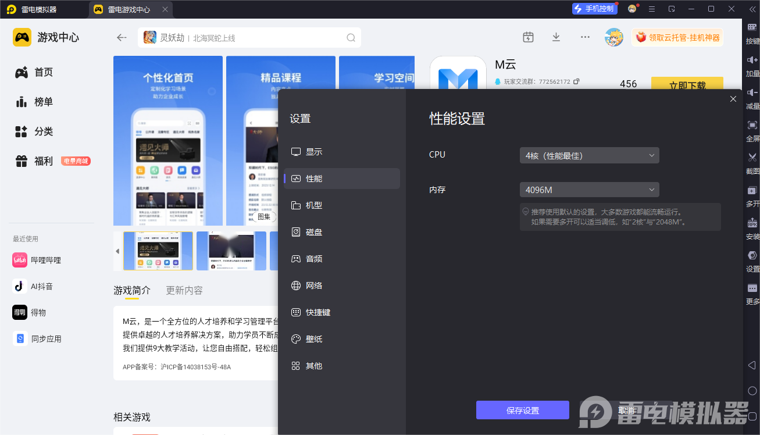Open the key mapping (按键) tool

(752, 28)
